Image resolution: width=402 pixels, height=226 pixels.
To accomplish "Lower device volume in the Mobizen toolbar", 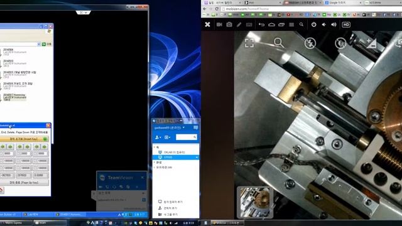I will click(x=324, y=24).
